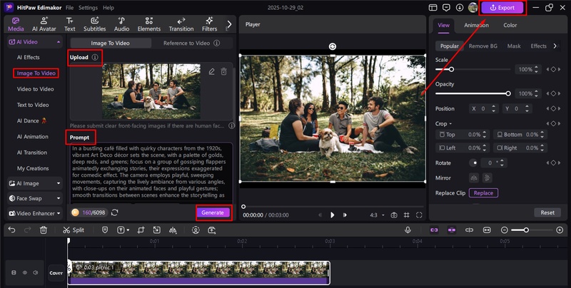Edit the uploaded picnic image
This screenshot has height=288, width=571.
pyautogui.click(x=211, y=71)
